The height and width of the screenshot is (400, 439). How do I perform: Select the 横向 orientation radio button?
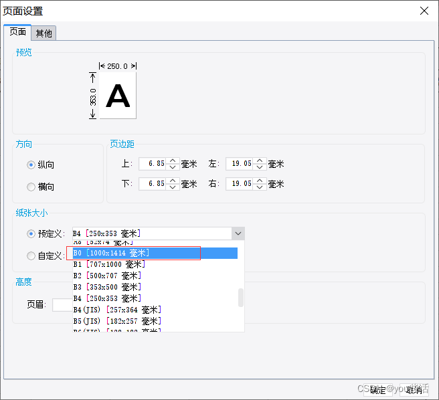[31, 187]
